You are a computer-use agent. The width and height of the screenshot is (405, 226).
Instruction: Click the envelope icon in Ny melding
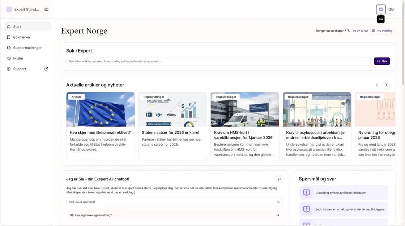pyautogui.click(x=374, y=31)
